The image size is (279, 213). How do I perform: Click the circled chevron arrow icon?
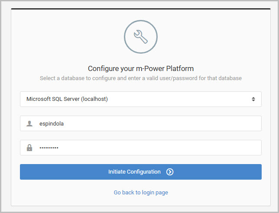pos(170,172)
